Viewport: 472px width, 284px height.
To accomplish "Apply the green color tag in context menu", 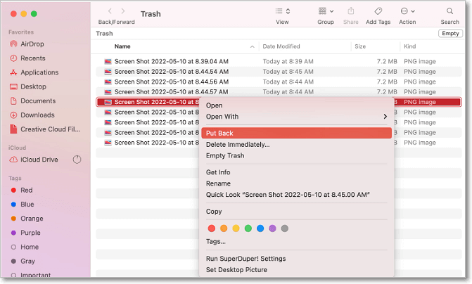I will tap(248, 228).
